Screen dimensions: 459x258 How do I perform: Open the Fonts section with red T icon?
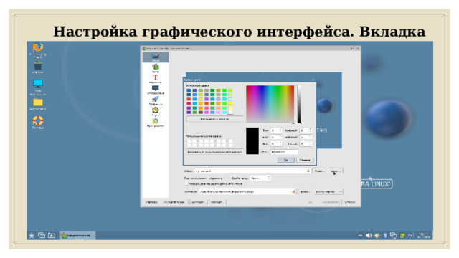[156, 79]
